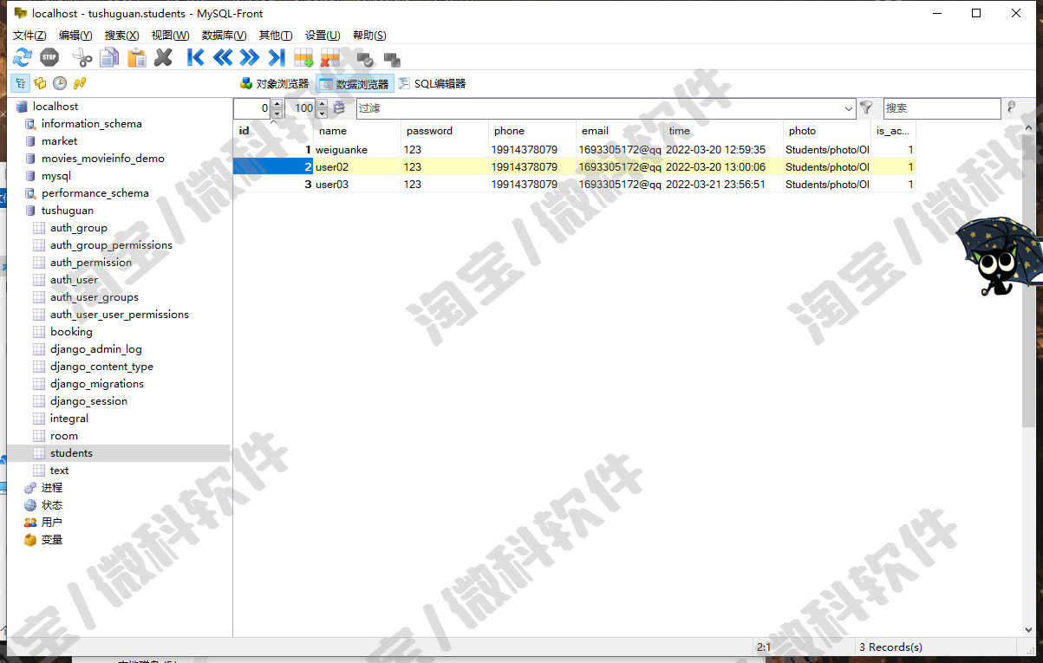Apply limit via icon beside 100 field
Image resolution: width=1043 pixels, height=663 pixels.
tap(339, 107)
